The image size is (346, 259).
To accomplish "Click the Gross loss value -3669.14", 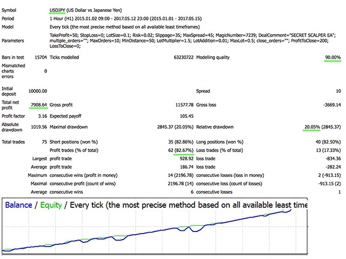I will [x=332, y=105].
